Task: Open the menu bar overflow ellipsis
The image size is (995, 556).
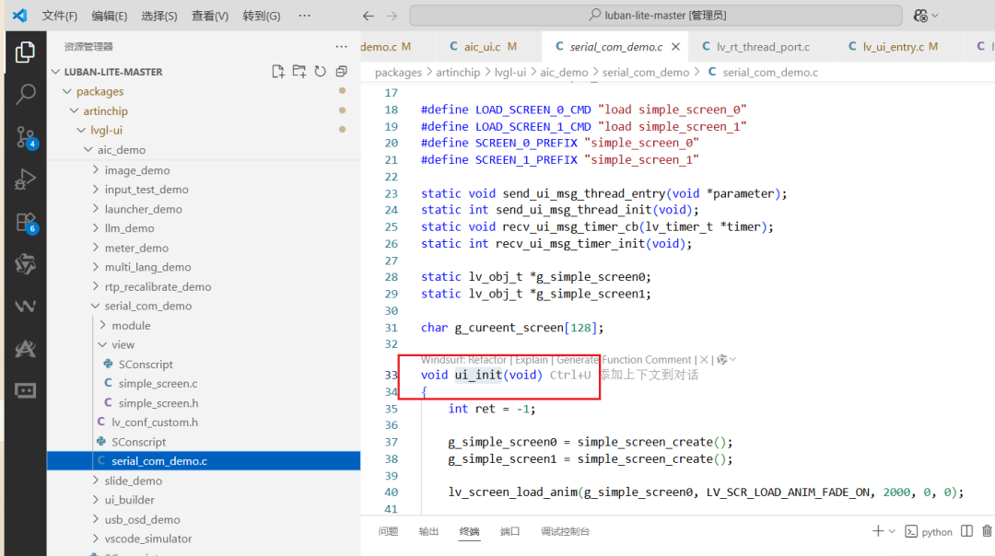Action: [x=305, y=16]
